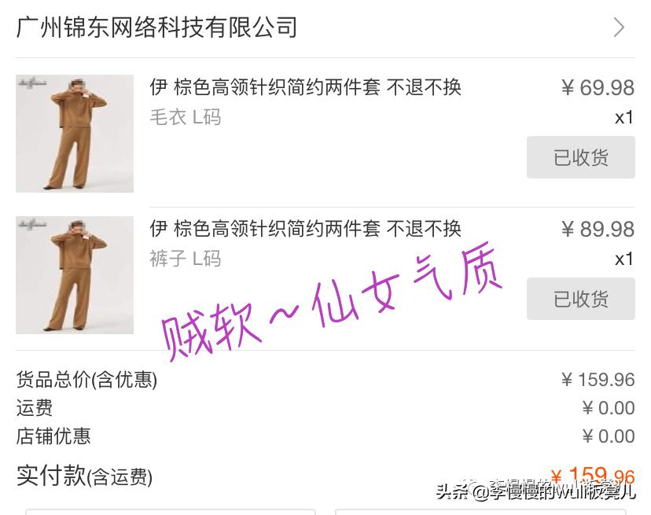The image size is (651, 515).
Task: Click the first 已收货 button for the sweater
Action: point(581,157)
